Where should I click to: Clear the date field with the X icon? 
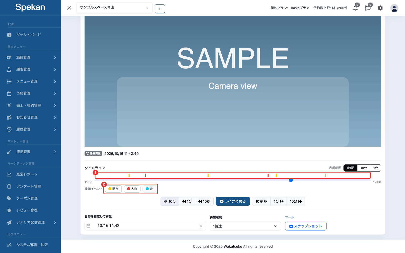(x=201, y=226)
